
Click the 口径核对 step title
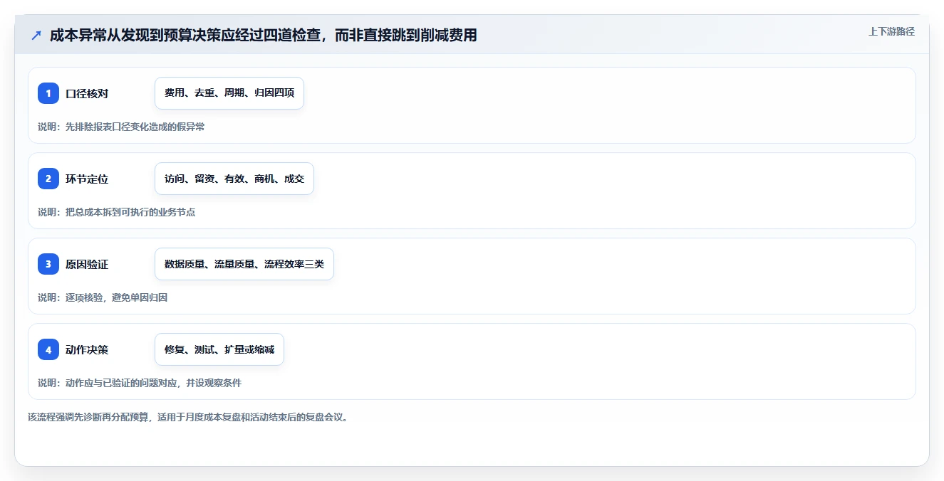pos(87,93)
